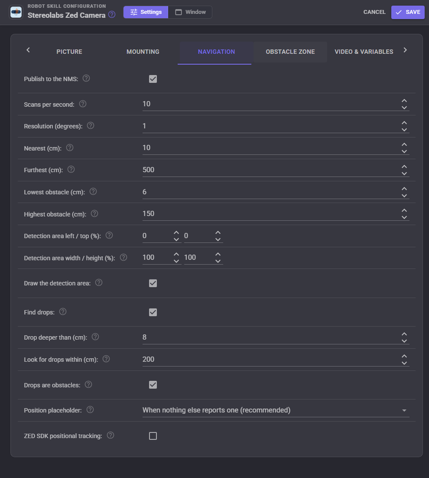Open the Position placeholder dropdown
This screenshot has height=478, width=429.
276,410
